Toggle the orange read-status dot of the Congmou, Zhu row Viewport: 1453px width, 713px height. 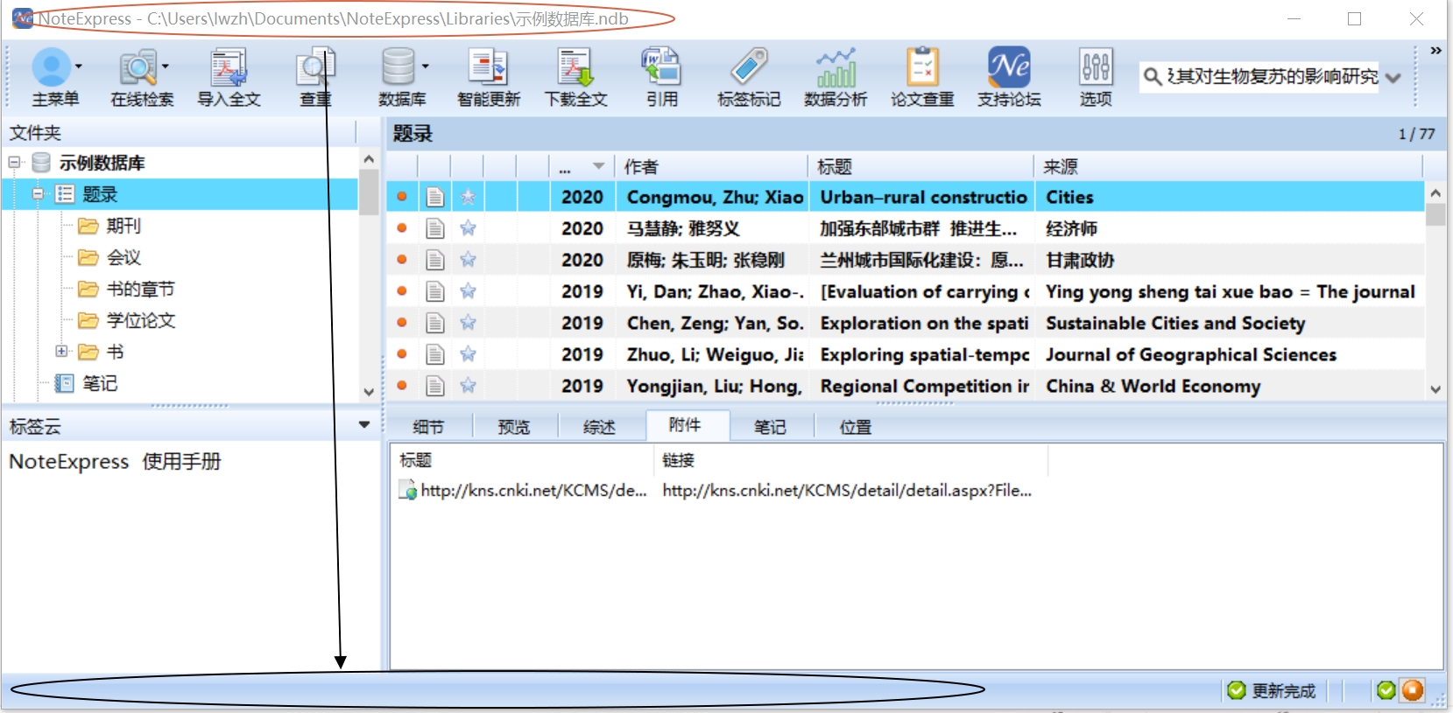click(402, 197)
